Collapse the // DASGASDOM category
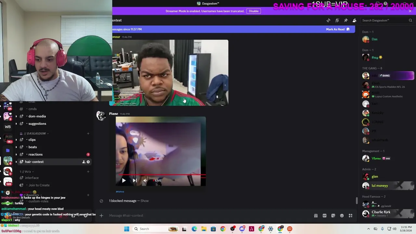This screenshot has height=234, width=416. tap(34, 134)
